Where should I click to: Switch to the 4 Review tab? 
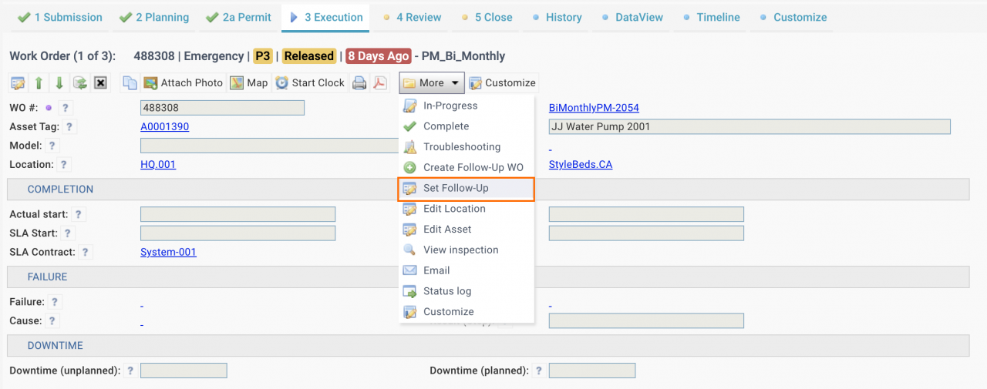418,17
